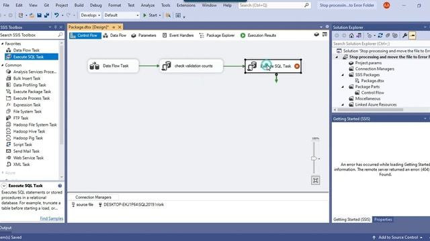This screenshot has height=241, width=430.
Task: Collapse the Favorites toolbox group
Action: click(3, 44)
